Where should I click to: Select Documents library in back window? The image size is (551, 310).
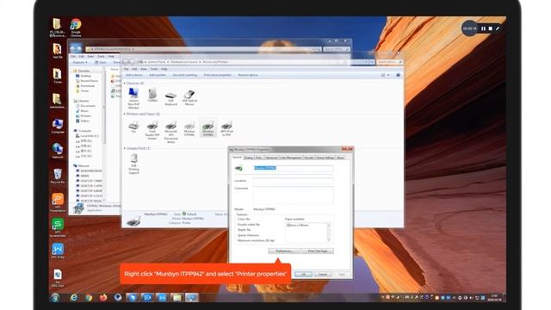click(88, 106)
